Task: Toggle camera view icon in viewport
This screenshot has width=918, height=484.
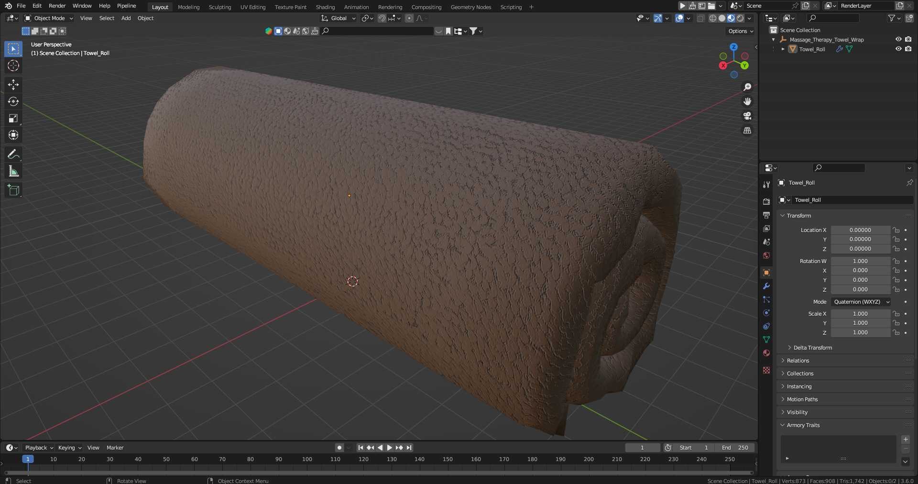Action: click(747, 116)
